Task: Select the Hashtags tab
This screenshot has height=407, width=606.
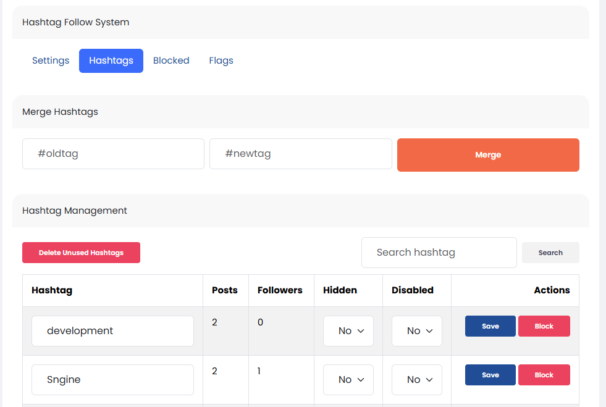Action: 111,61
